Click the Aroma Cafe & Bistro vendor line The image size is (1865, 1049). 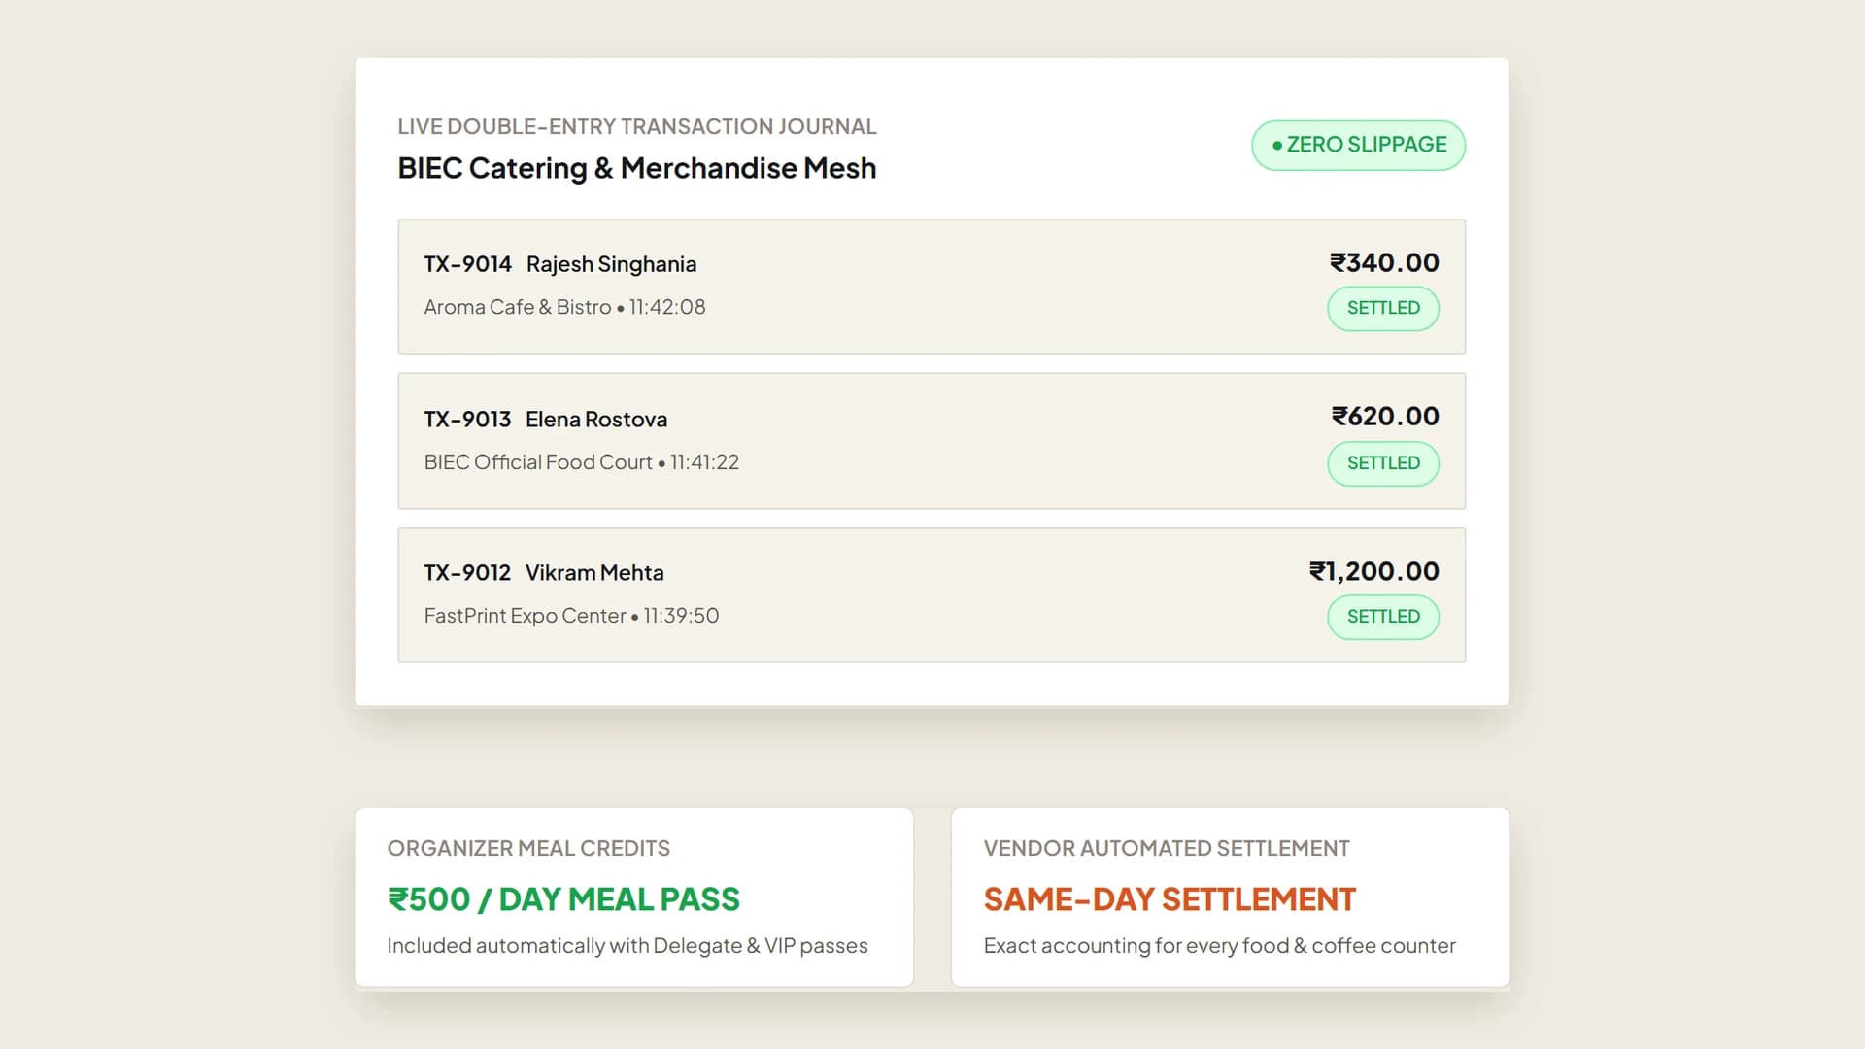point(564,307)
